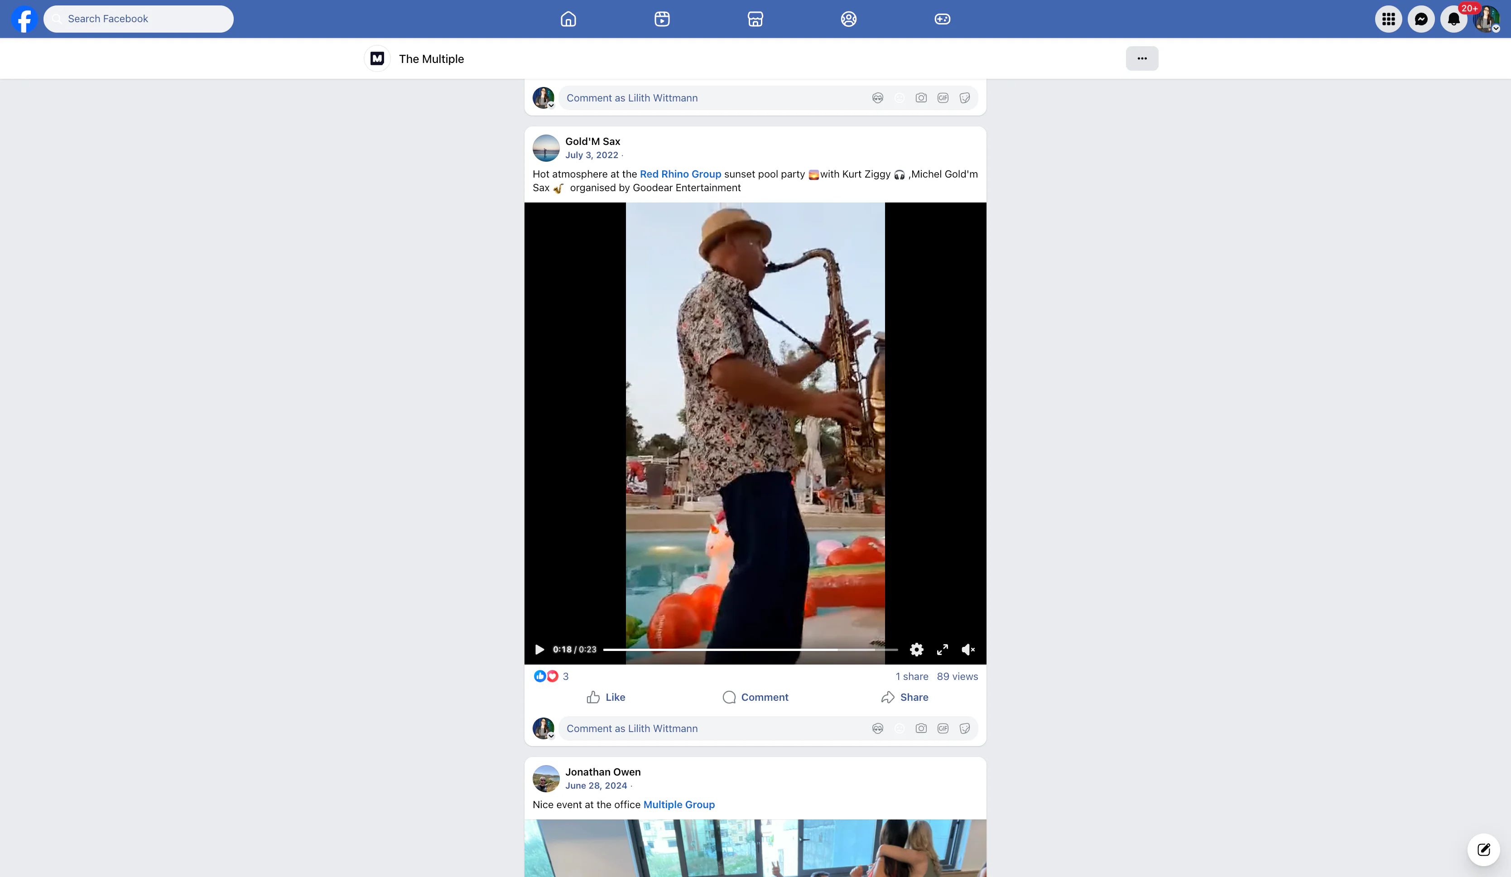Switch commenter identity under the sax video
Screen dimensions: 1511x877
pyautogui.click(x=543, y=728)
